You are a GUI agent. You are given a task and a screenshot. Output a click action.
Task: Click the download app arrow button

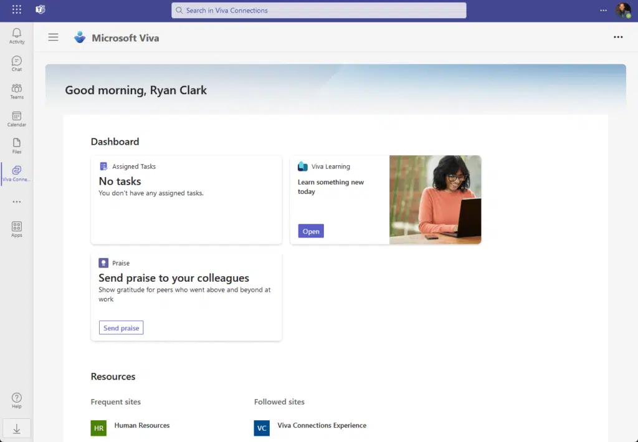tap(17, 428)
